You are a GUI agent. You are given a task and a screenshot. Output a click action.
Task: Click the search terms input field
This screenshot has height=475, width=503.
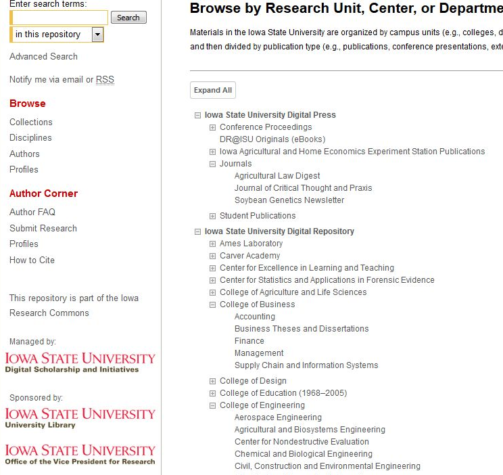(59, 18)
